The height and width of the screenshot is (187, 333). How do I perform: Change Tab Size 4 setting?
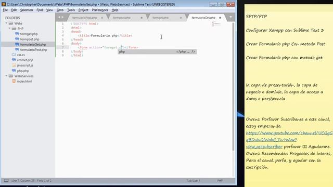pyautogui.click(x=193, y=181)
